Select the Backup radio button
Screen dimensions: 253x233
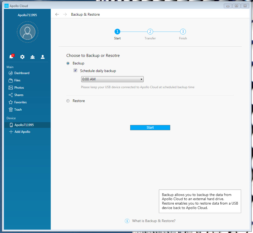click(68, 63)
